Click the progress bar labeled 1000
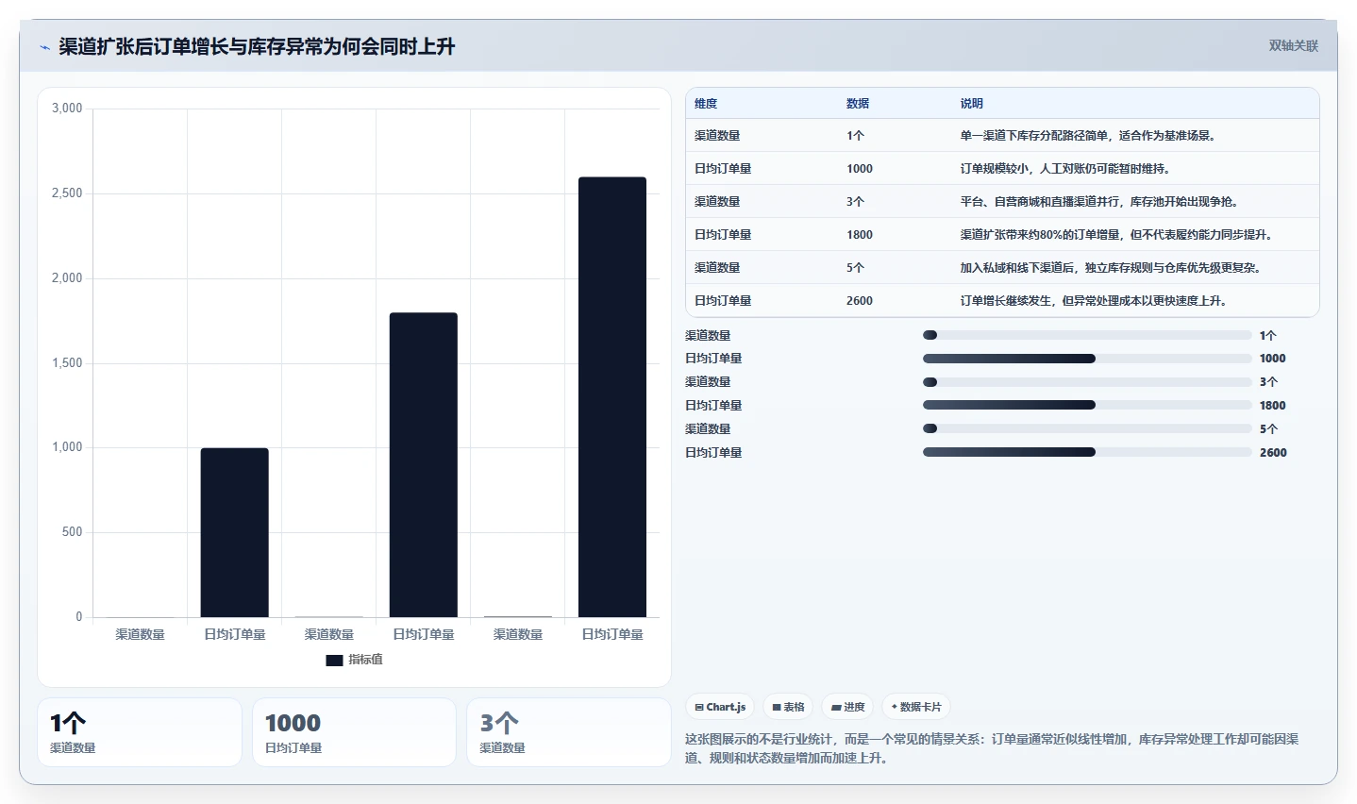The height and width of the screenshot is (804, 1357). click(1087, 359)
